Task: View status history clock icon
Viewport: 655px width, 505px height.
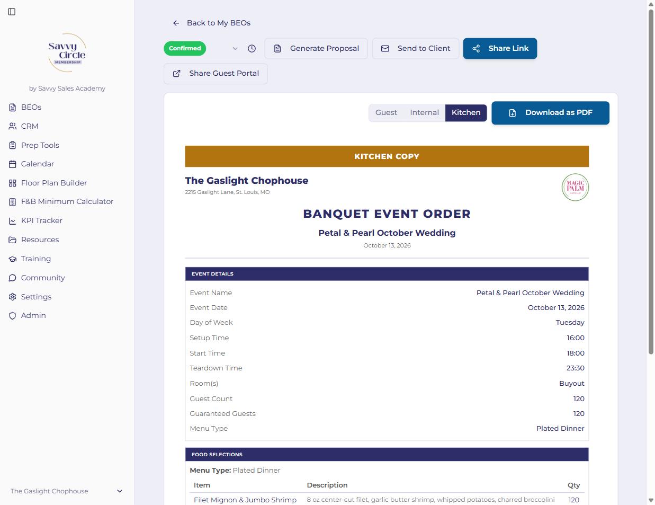Action: [252, 48]
